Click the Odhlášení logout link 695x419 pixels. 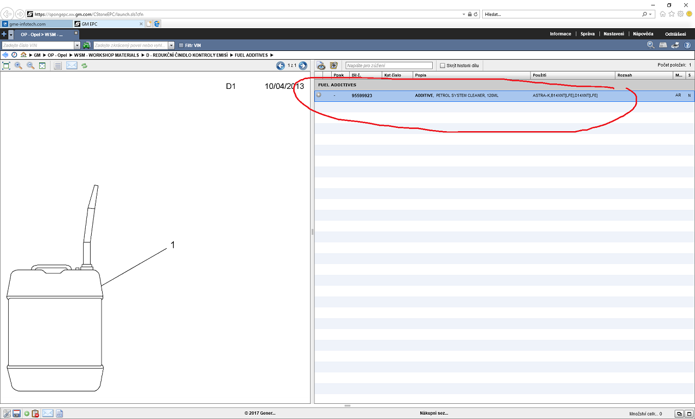(x=675, y=34)
